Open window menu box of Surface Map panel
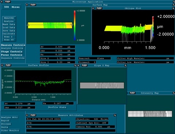 coord(27,5)
